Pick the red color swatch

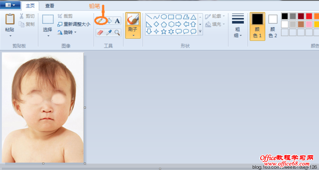point(309,16)
